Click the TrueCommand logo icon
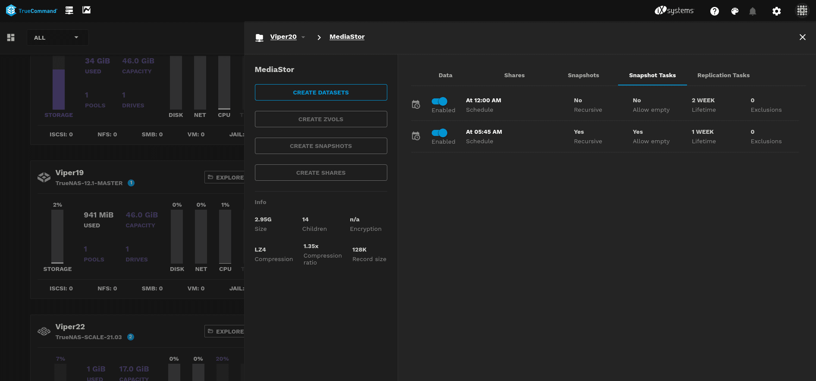 [11, 10]
